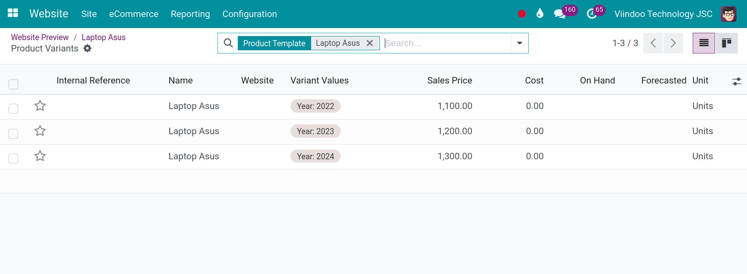Click the search magnifier icon

point(228,43)
